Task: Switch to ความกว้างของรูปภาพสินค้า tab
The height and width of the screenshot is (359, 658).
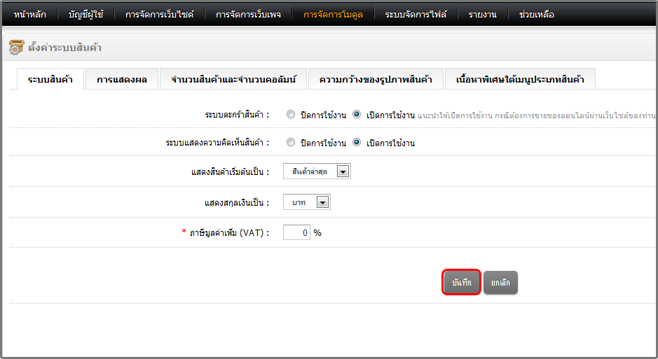Action: click(376, 79)
